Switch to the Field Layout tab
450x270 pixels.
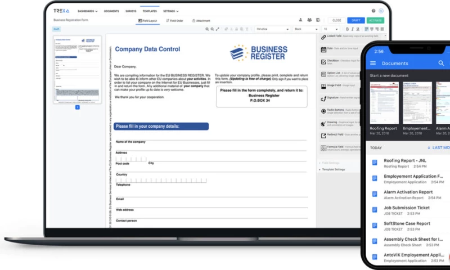[147, 21]
